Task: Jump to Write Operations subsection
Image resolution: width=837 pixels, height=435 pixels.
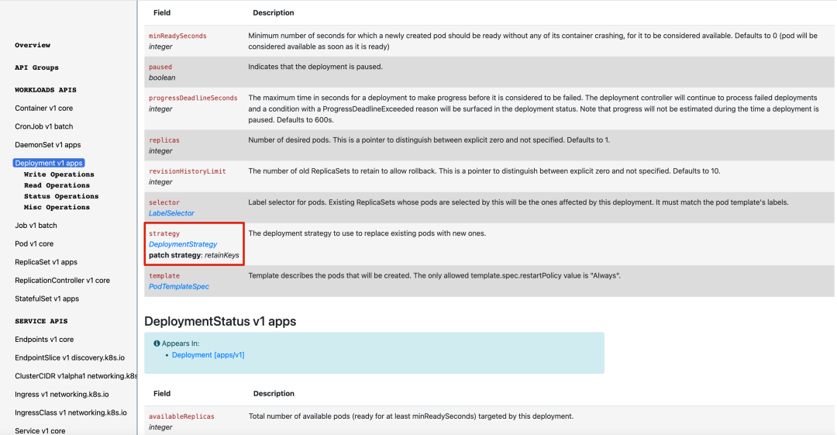Action: [59, 174]
